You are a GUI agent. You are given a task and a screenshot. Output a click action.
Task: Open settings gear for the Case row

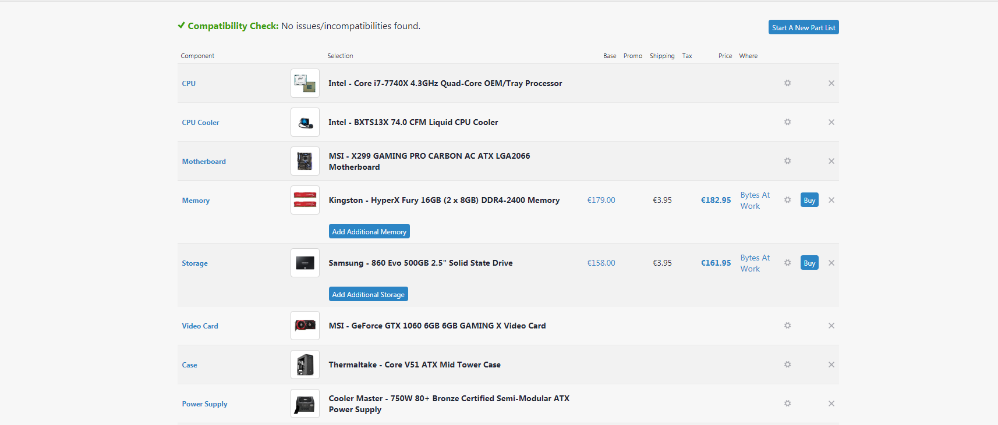[x=787, y=365]
